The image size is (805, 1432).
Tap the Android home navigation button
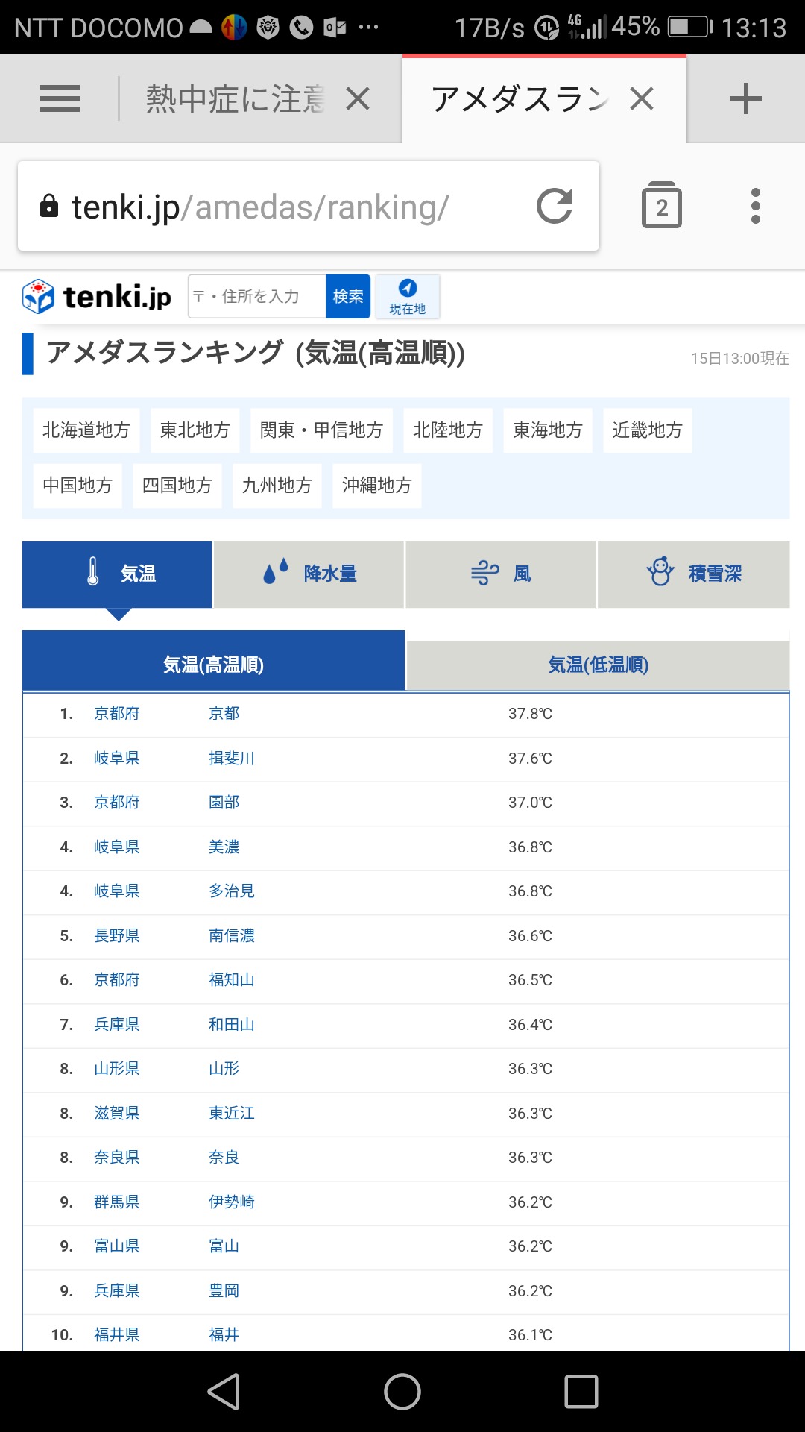point(402,1392)
